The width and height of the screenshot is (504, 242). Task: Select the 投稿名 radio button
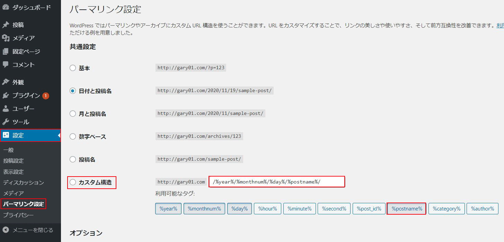(x=73, y=160)
